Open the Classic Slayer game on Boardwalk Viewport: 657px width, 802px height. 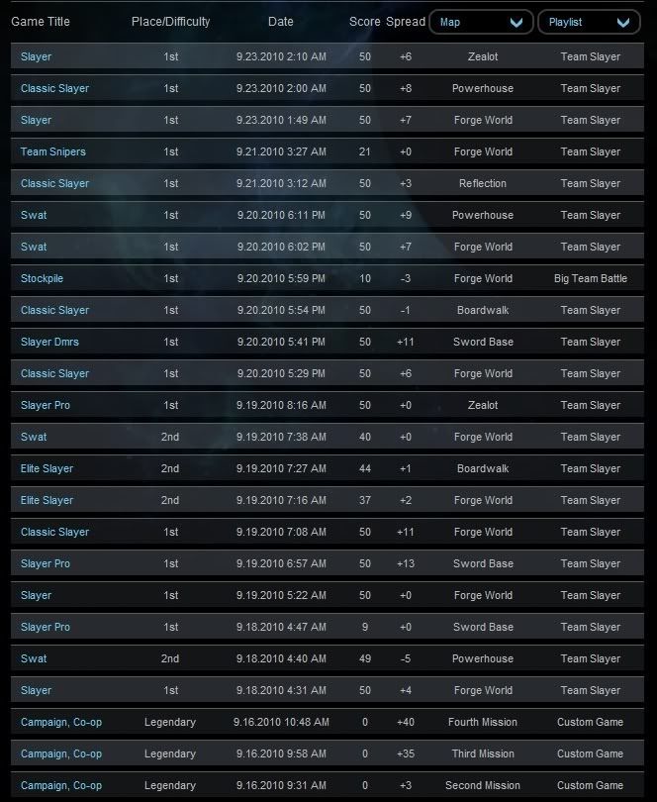[x=54, y=310]
